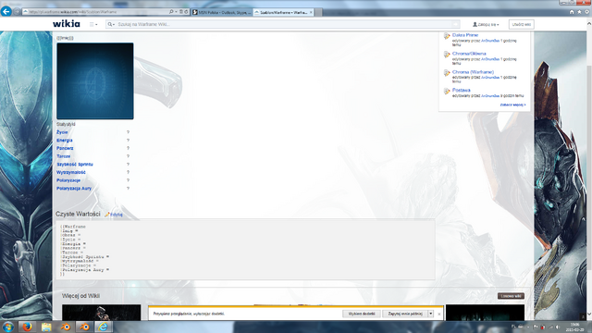Close the add-ons notification bar
Screen dimensions: 592x333
pyautogui.click(x=439, y=314)
